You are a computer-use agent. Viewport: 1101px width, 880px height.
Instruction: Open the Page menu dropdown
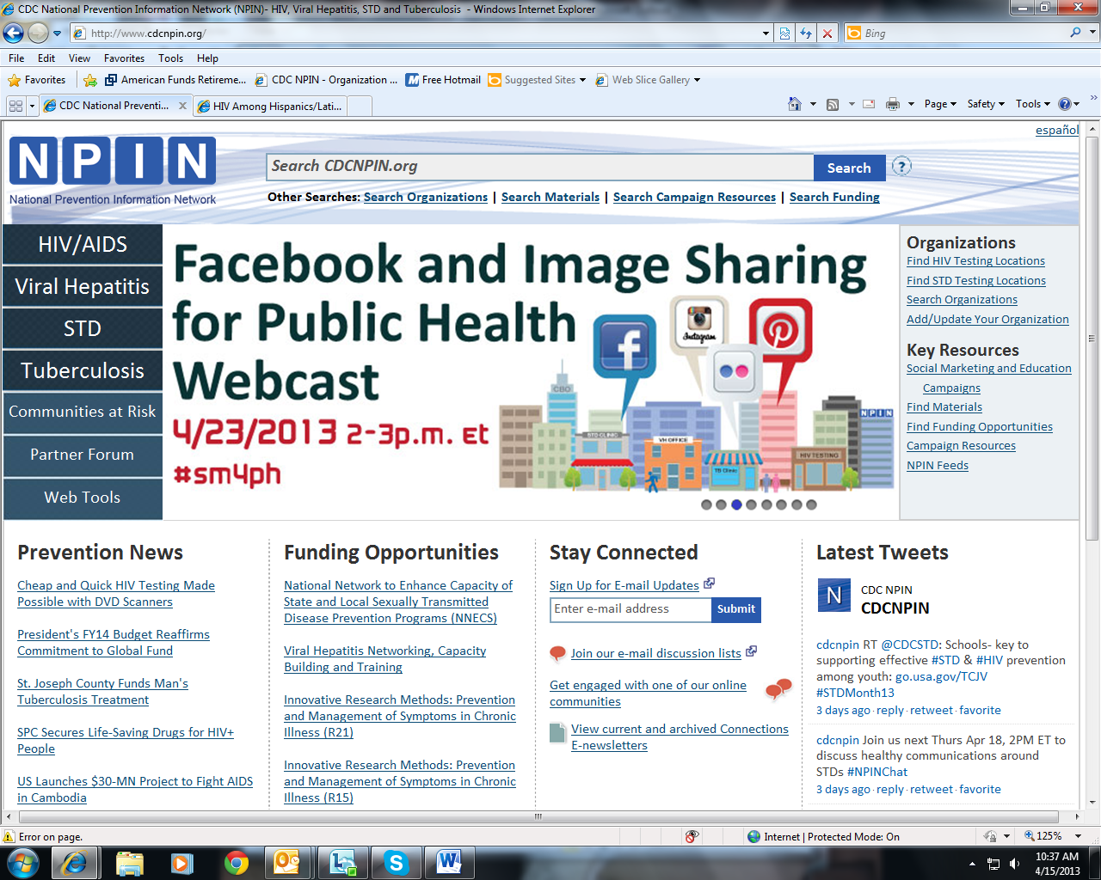point(941,104)
